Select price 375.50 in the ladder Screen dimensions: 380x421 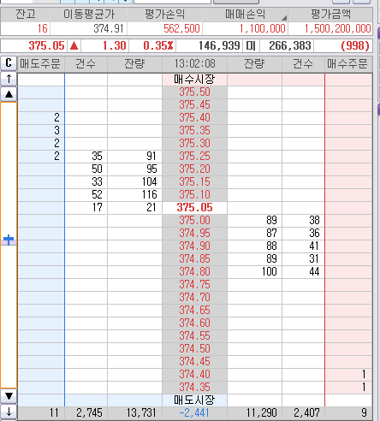pos(194,92)
